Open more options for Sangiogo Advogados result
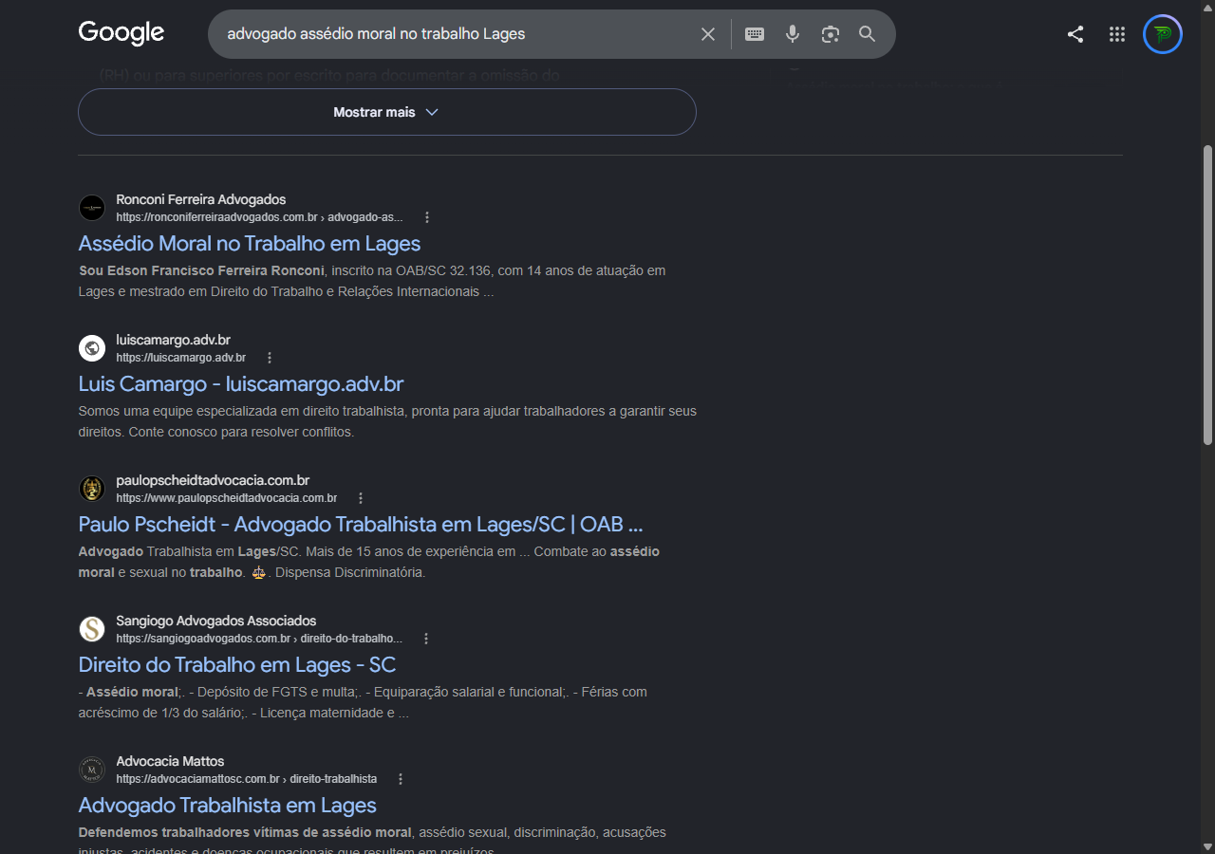The image size is (1215, 854). click(x=426, y=639)
